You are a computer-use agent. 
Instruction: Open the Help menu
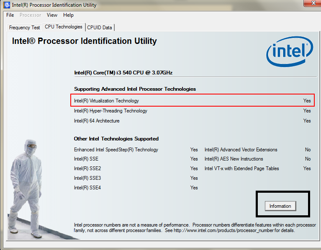coord(68,15)
